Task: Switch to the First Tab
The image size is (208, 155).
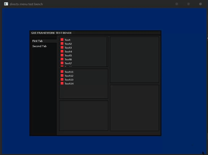Action: pyautogui.click(x=44, y=41)
